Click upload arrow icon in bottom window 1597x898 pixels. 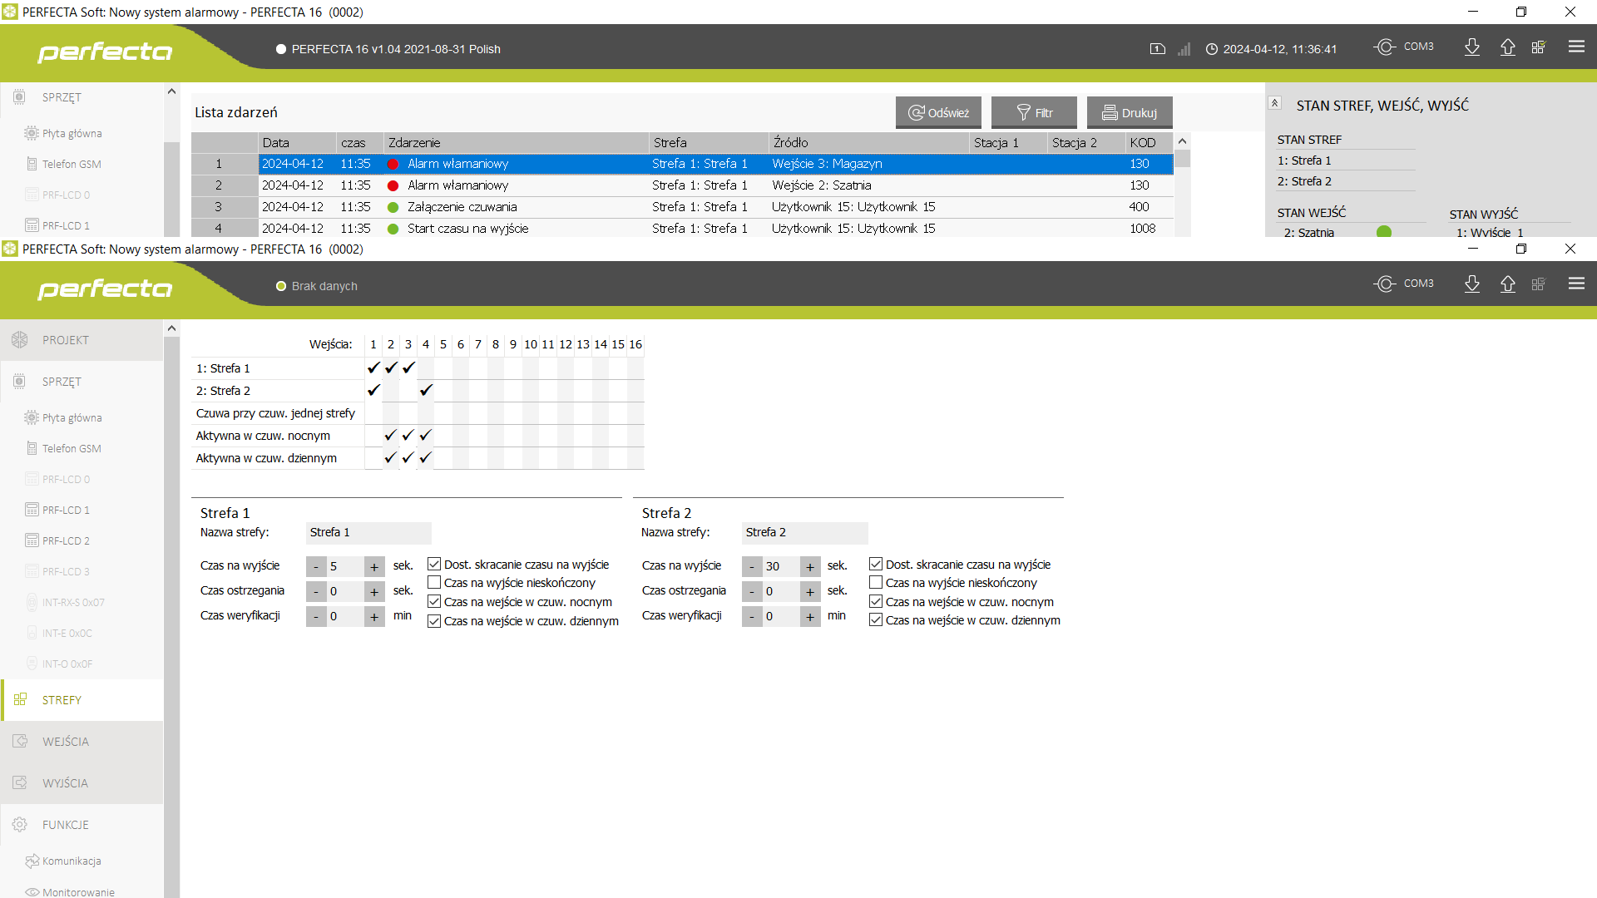(x=1508, y=284)
